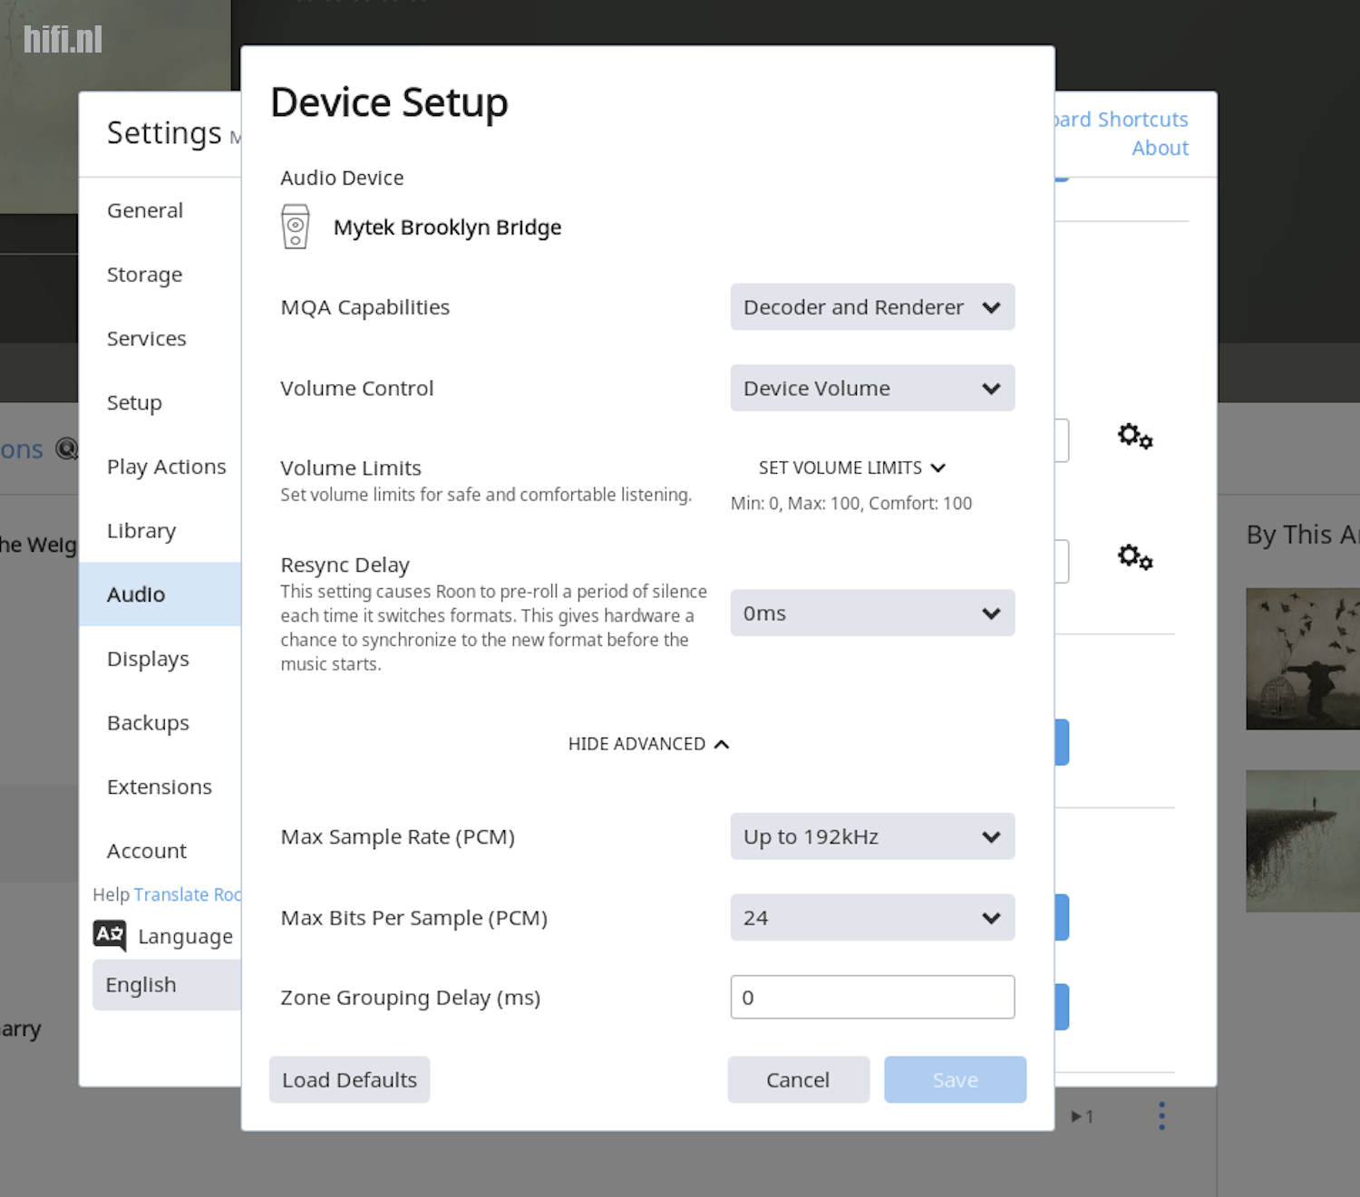Save the Device Setup changes

pos(955,1079)
